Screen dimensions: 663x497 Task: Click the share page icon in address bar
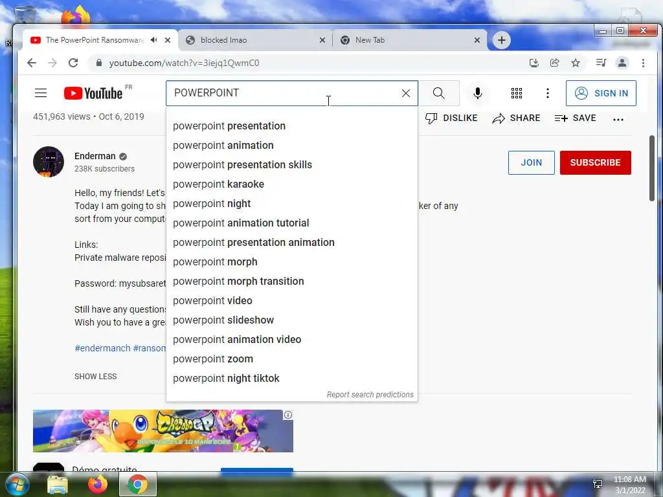pyautogui.click(x=554, y=63)
